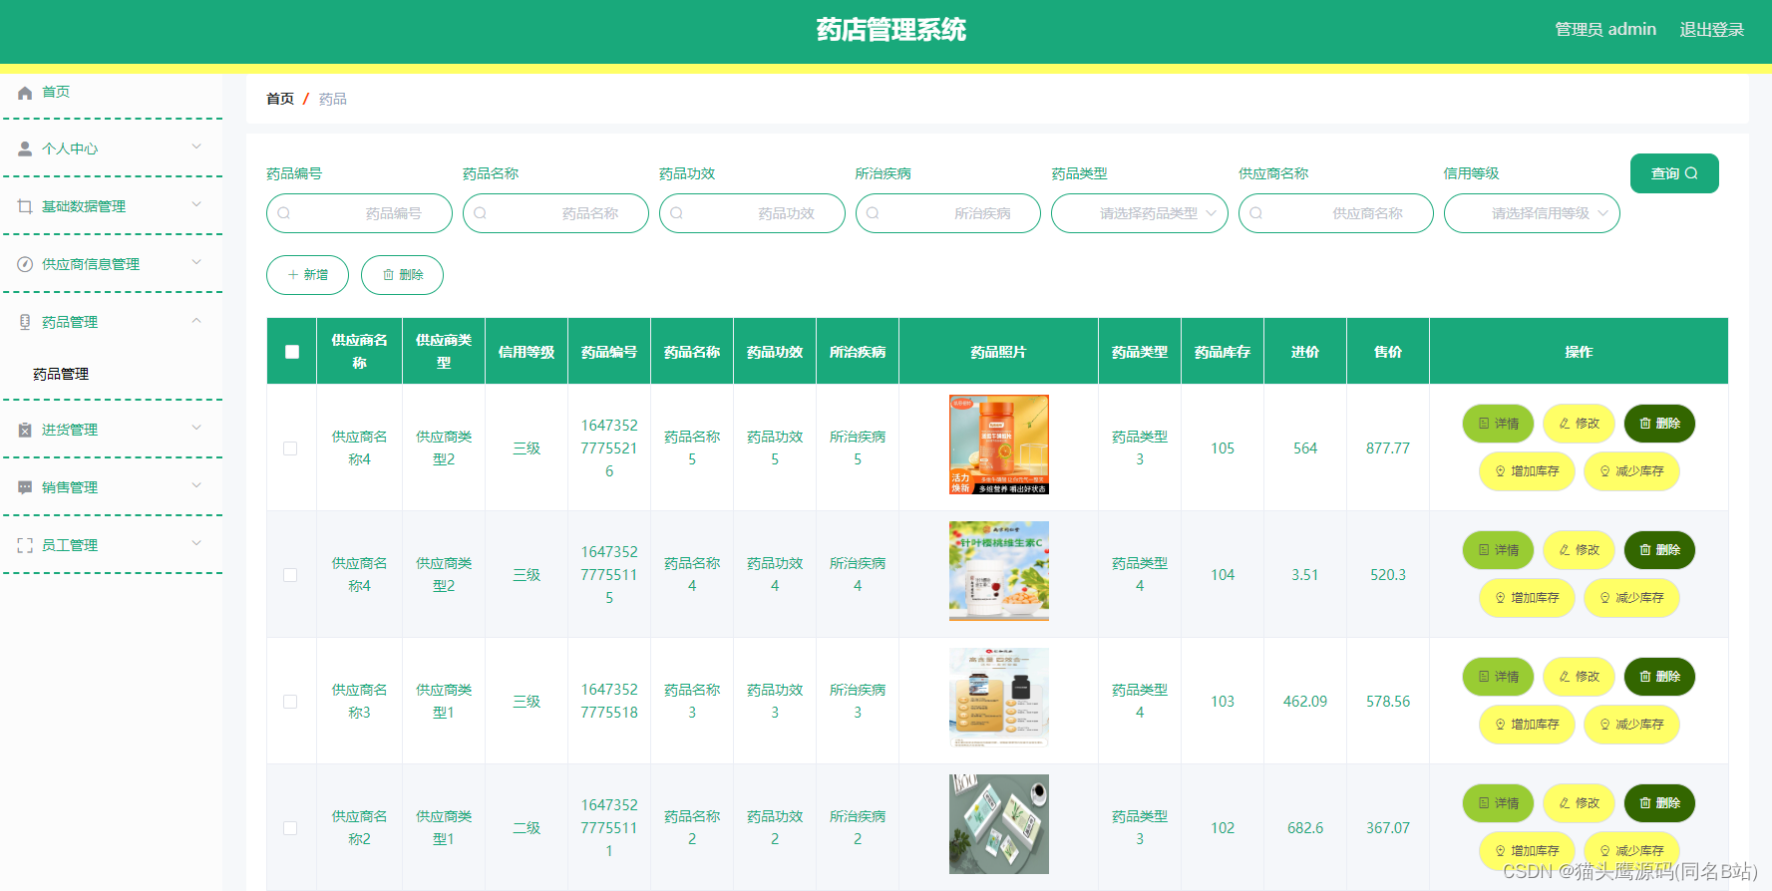Click the 基础数据管理 crop icon
Screen dimensions: 1772x891
pos(25,206)
